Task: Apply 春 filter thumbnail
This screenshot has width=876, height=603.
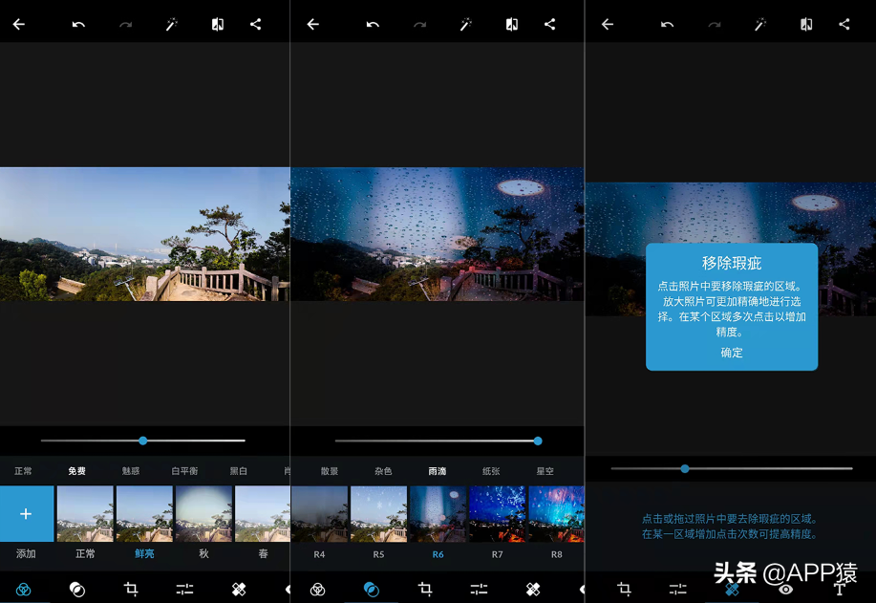Action: click(x=262, y=513)
